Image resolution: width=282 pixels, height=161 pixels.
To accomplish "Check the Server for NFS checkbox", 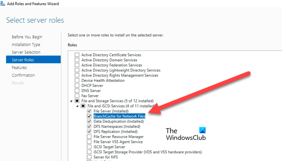I will 89,157.
